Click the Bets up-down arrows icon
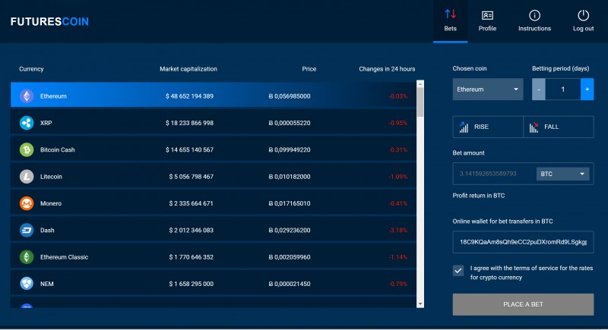608x330 pixels. click(450, 14)
